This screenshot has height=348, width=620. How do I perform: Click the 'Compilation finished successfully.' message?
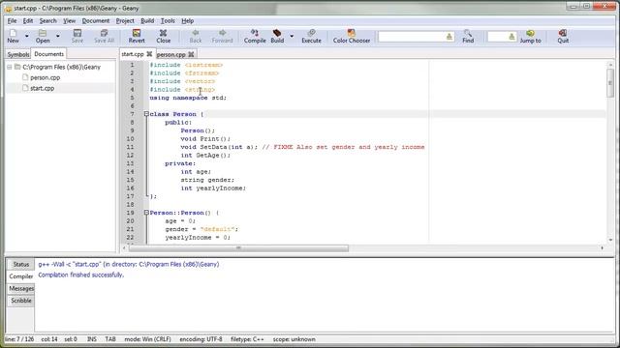point(81,275)
